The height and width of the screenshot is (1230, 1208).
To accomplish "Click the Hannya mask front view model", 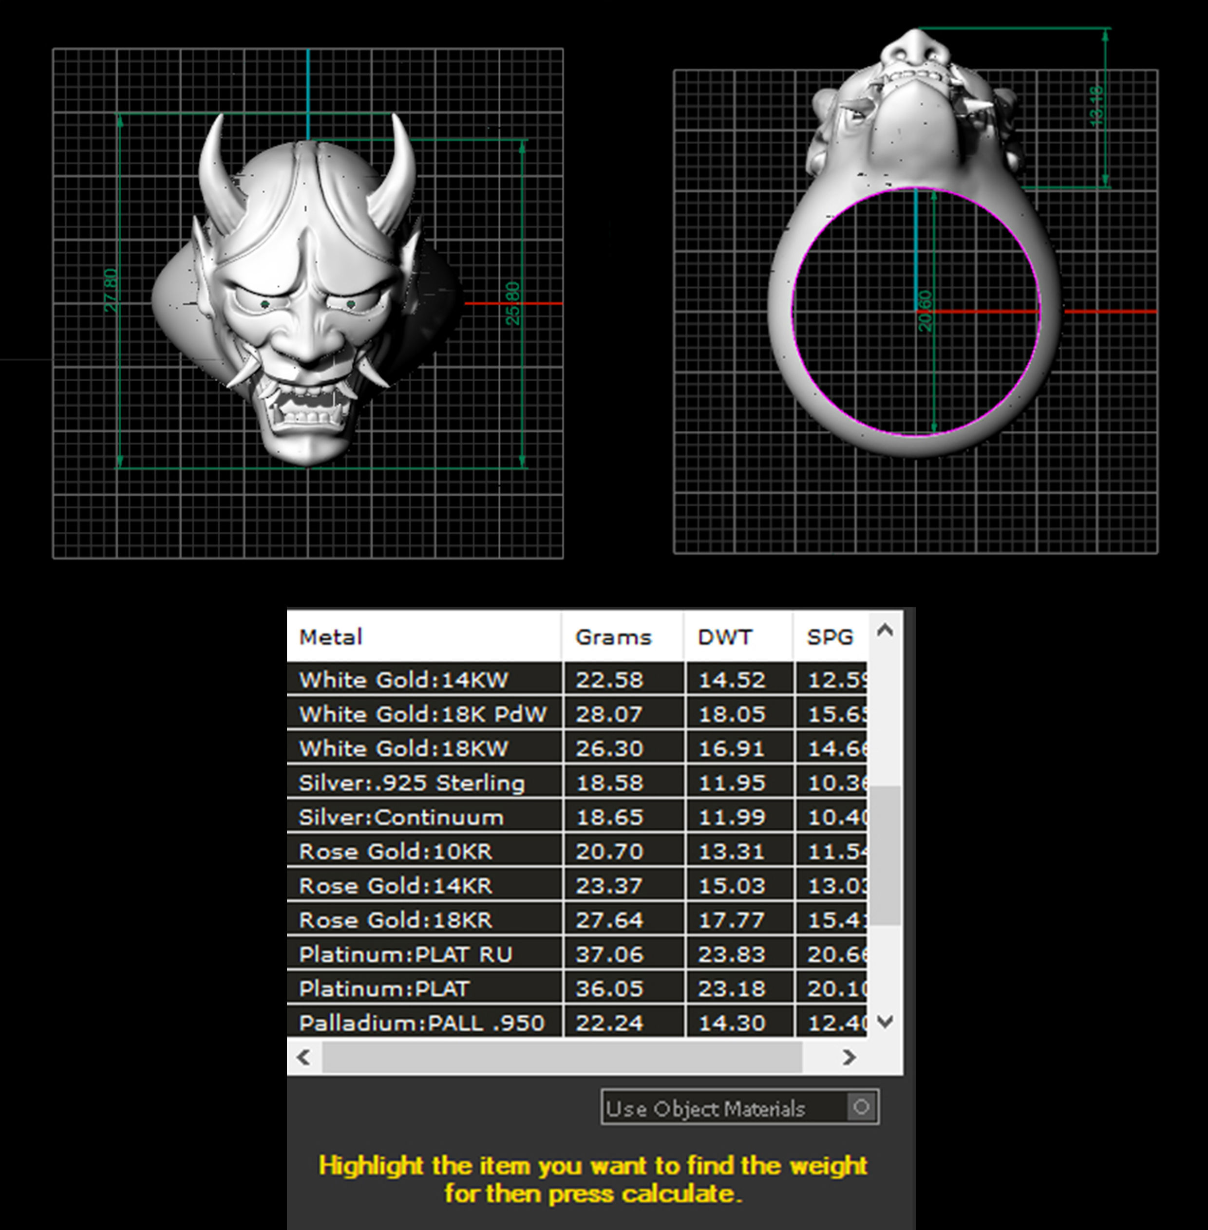I will click(308, 289).
